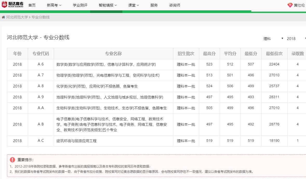Image resolution: width=306 pixels, height=179 pixels.
Task: Open the 学业测评 menu item
Action: pyautogui.click(x=80, y=5)
